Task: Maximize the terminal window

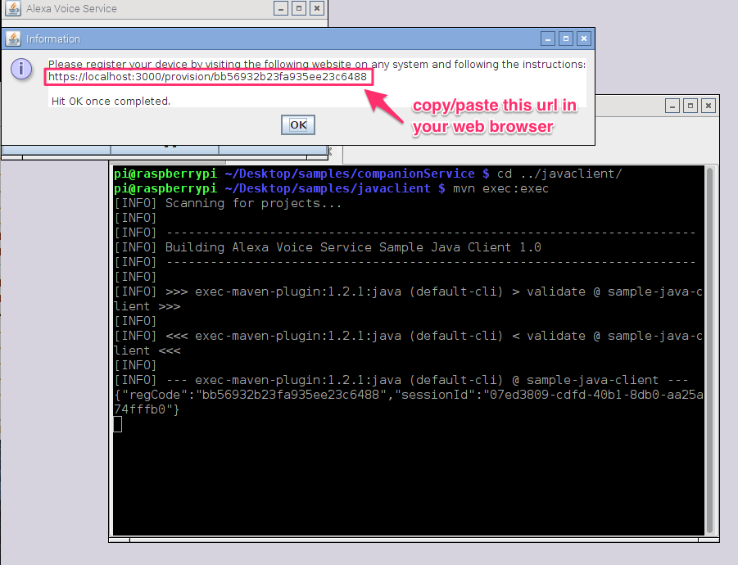Action: (x=690, y=106)
